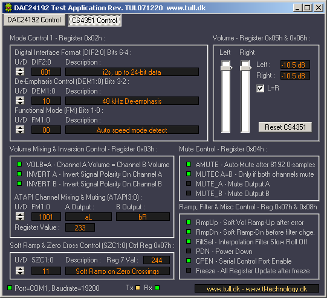Toggle the VOLB=A channel volume indicator
327x298 pixels.
tap(19, 164)
